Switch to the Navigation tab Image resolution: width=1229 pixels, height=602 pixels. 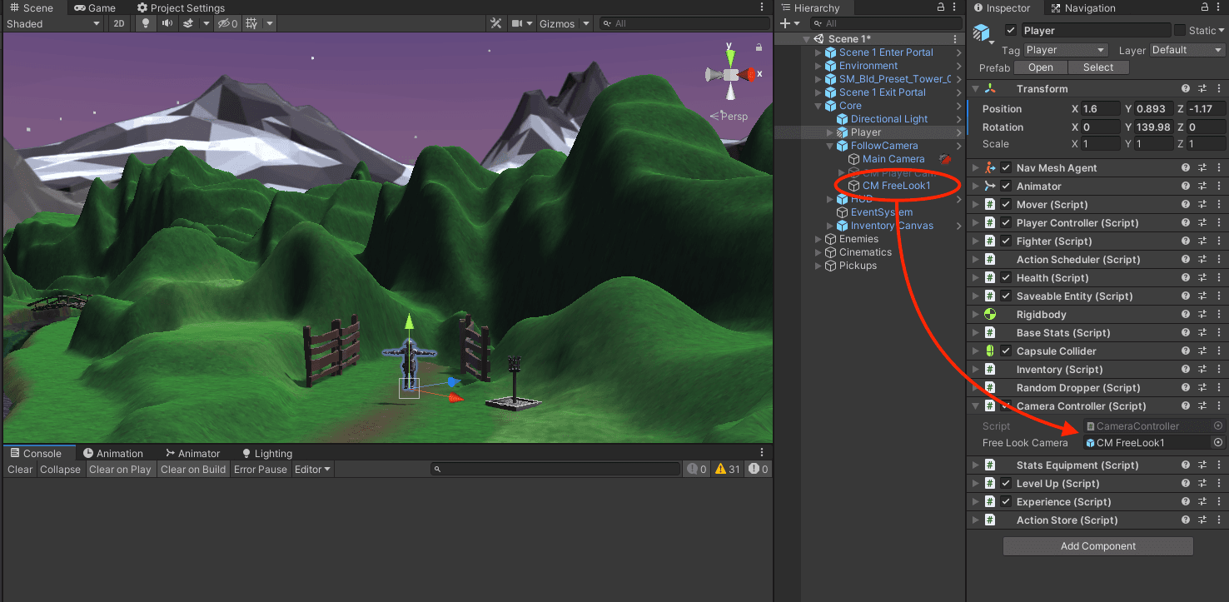[1082, 7]
